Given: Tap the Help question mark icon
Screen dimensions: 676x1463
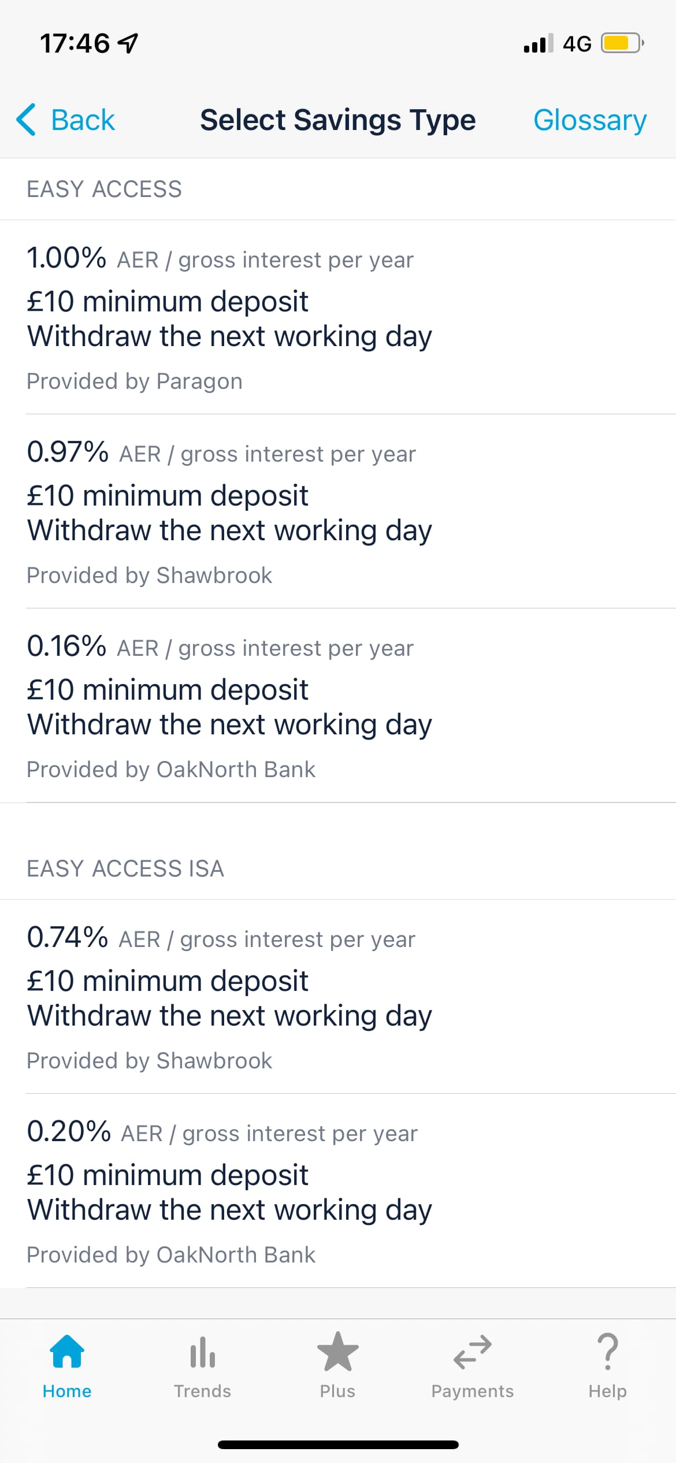Looking at the screenshot, I should coord(608,1351).
